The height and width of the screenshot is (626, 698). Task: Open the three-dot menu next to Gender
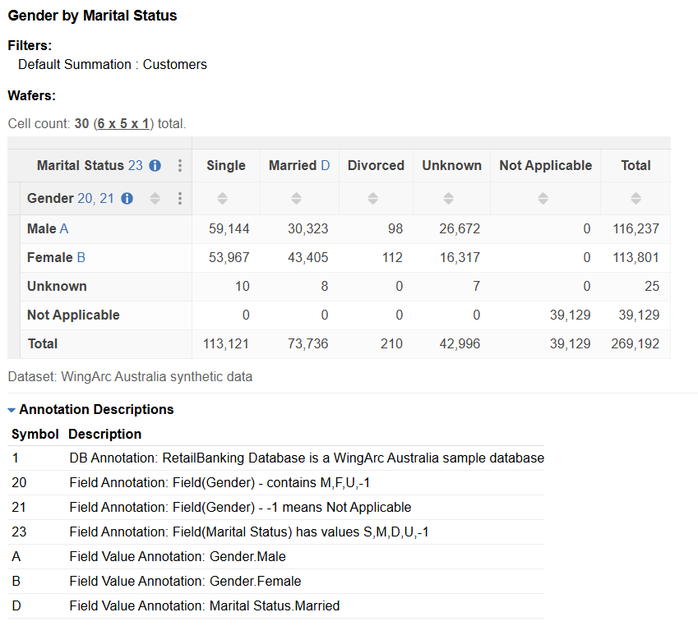click(178, 198)
